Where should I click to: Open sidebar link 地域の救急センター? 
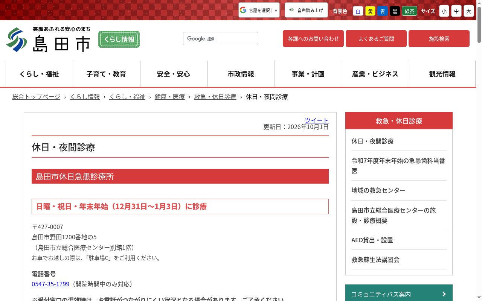[x=378, y=190]
